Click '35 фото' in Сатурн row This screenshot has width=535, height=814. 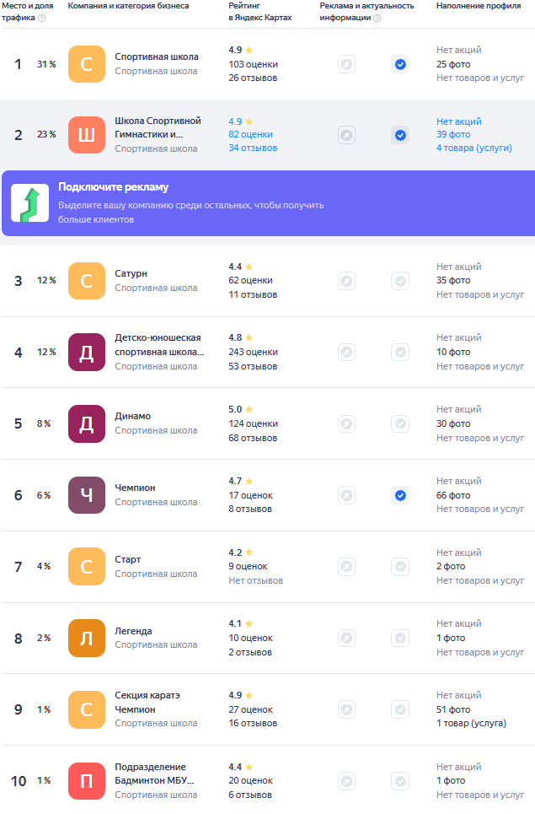[453, 280]
